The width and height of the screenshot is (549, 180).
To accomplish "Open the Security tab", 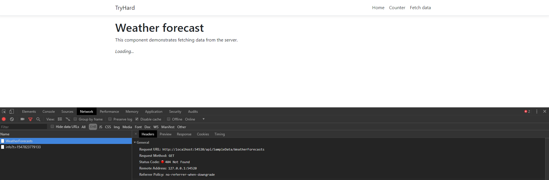I will click(x=175, y=112).
